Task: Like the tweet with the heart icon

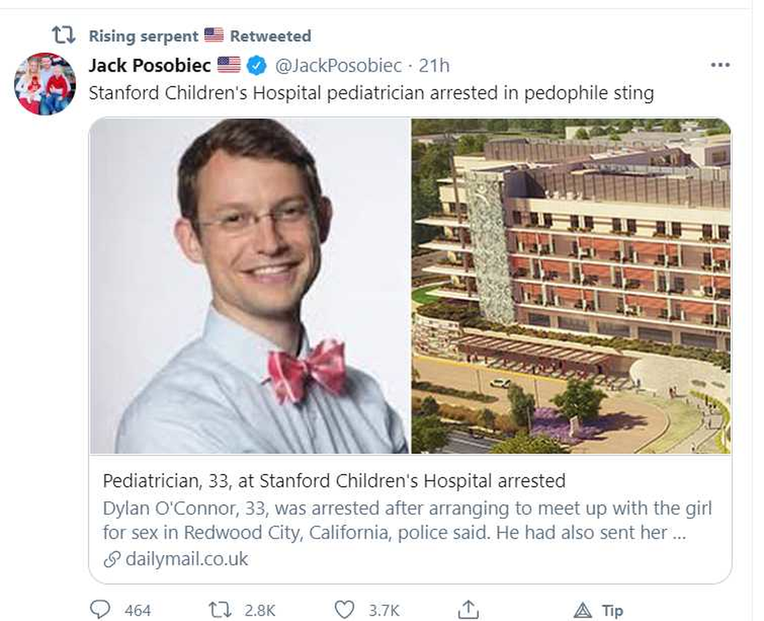Action: tap(344, 609)
